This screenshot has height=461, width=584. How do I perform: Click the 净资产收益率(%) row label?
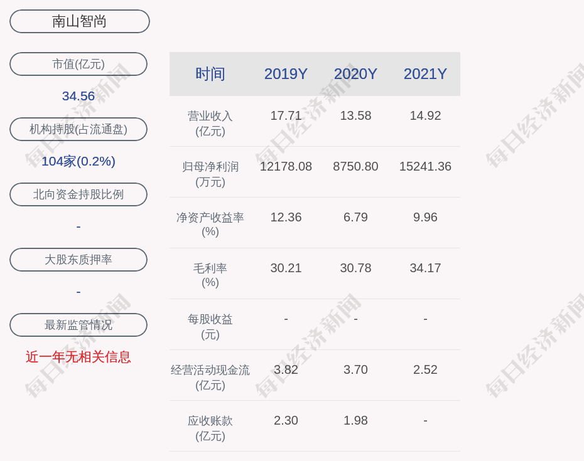tap(210, 225)
